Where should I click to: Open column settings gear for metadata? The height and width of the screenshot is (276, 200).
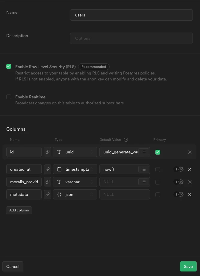181,194
